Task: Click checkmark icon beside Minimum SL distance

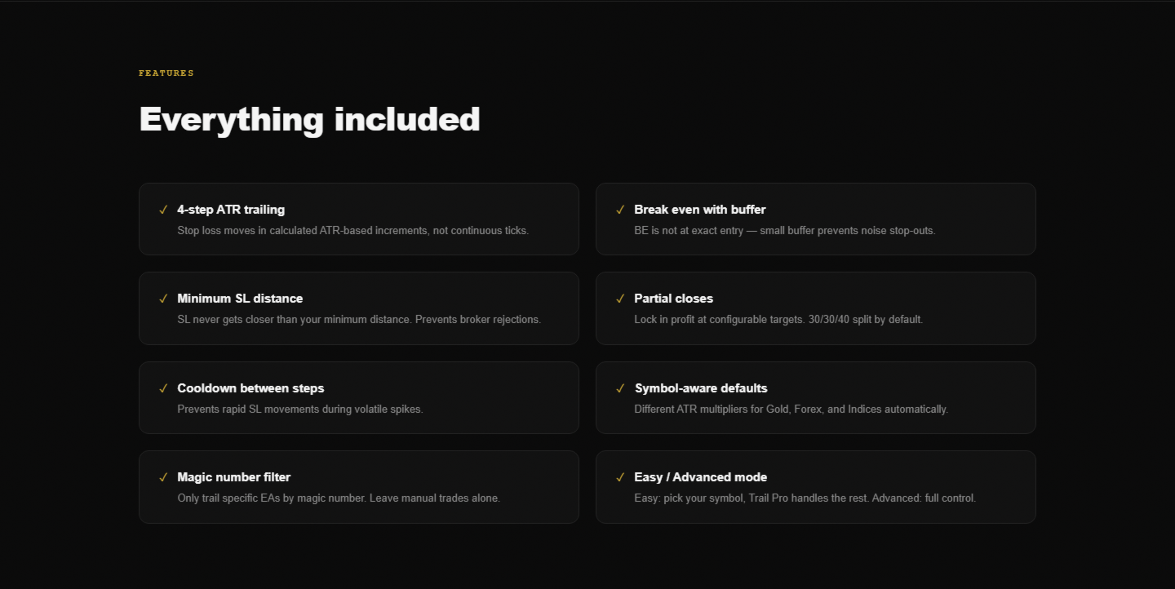Action: click(163, 299)
